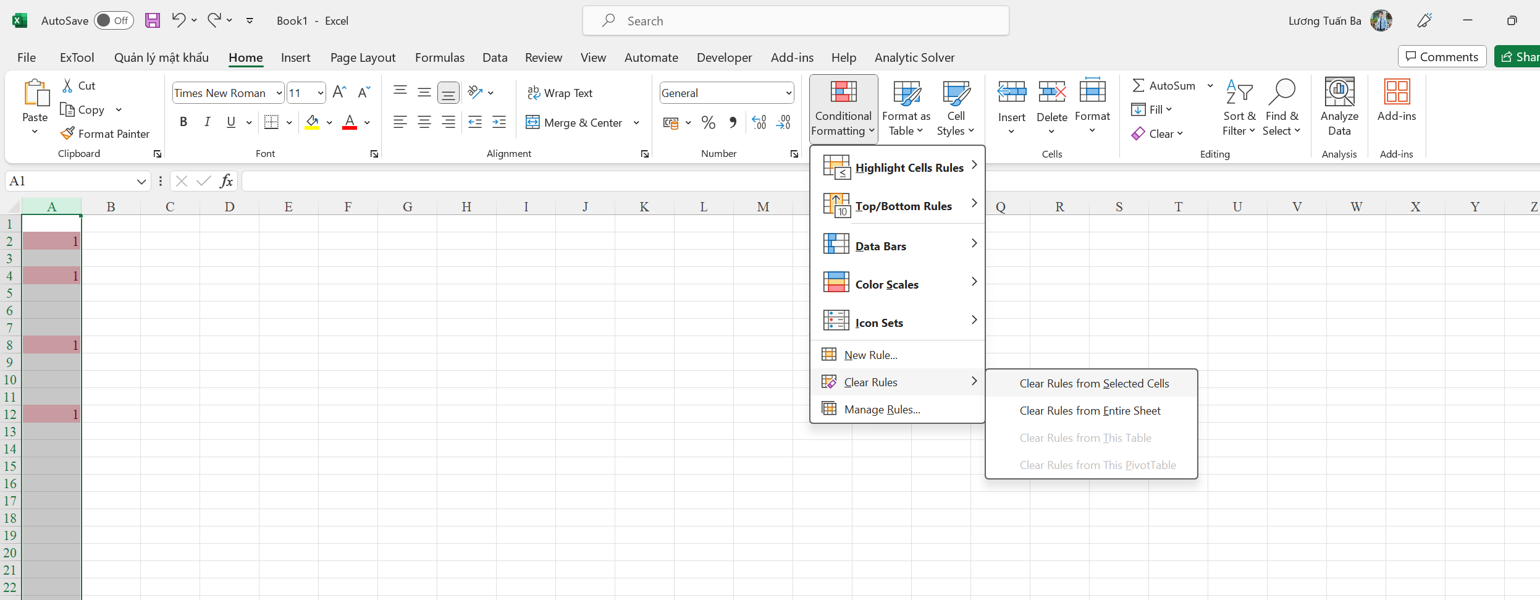Click the Increase Indent icon
This screenshot has width=1540, height=600.
[499, 122]
